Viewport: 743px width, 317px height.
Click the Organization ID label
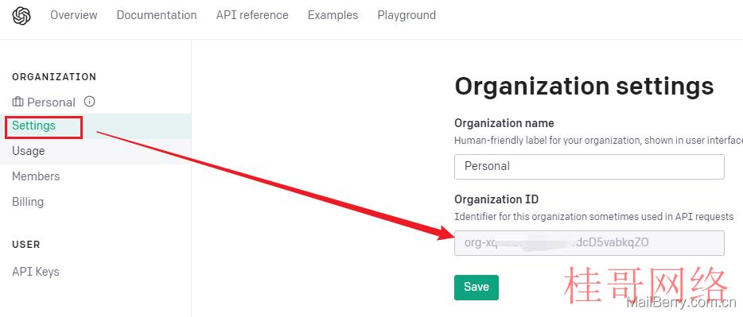point(496,199)
